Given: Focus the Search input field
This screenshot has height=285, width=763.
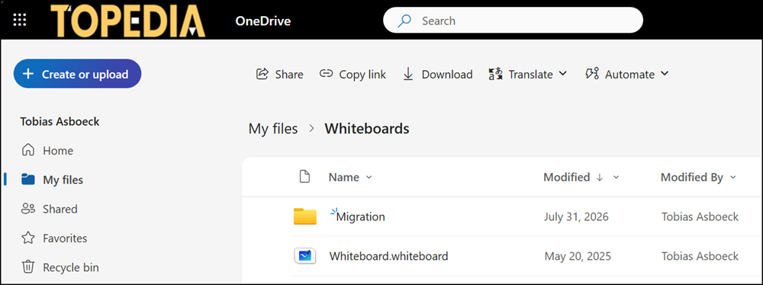Looking at the screenshot, I should tap(513, 21).
